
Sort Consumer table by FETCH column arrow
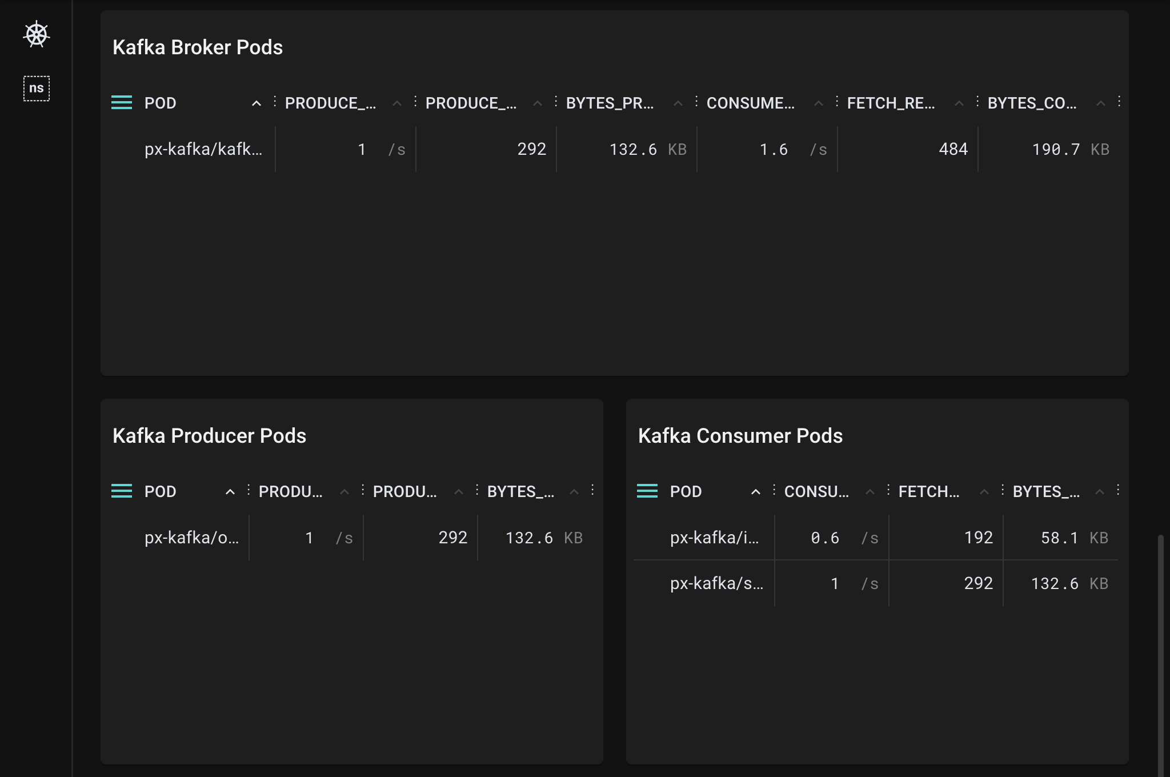[x=984, y=492]
